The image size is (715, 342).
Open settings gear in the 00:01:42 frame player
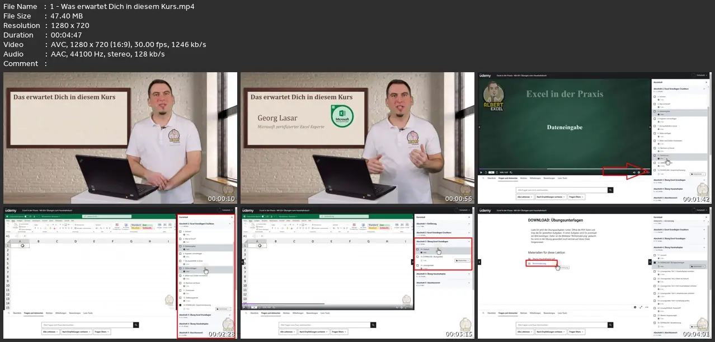coord(639,172)
